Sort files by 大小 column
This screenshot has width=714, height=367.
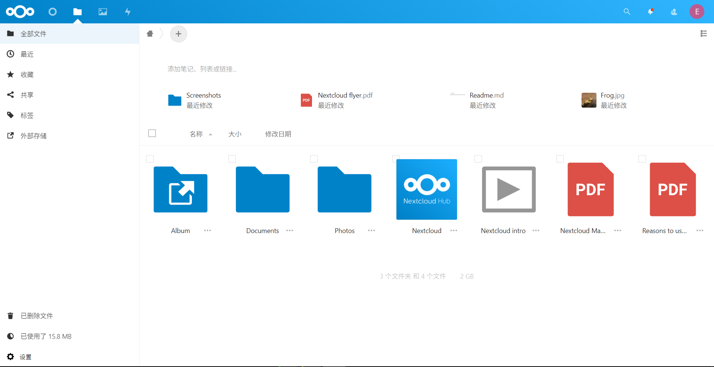(235, 134)
